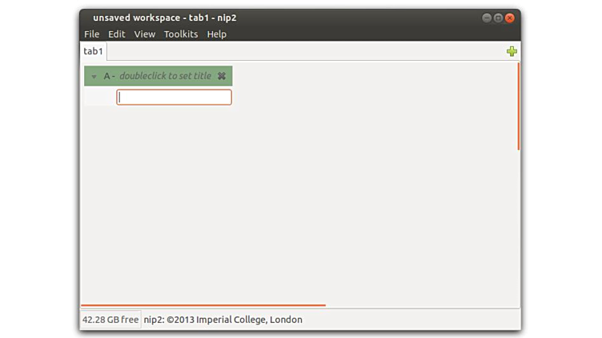Screen dimensions: 602x338
Task: Click the column A expression input field
Action: click(175, 97)
